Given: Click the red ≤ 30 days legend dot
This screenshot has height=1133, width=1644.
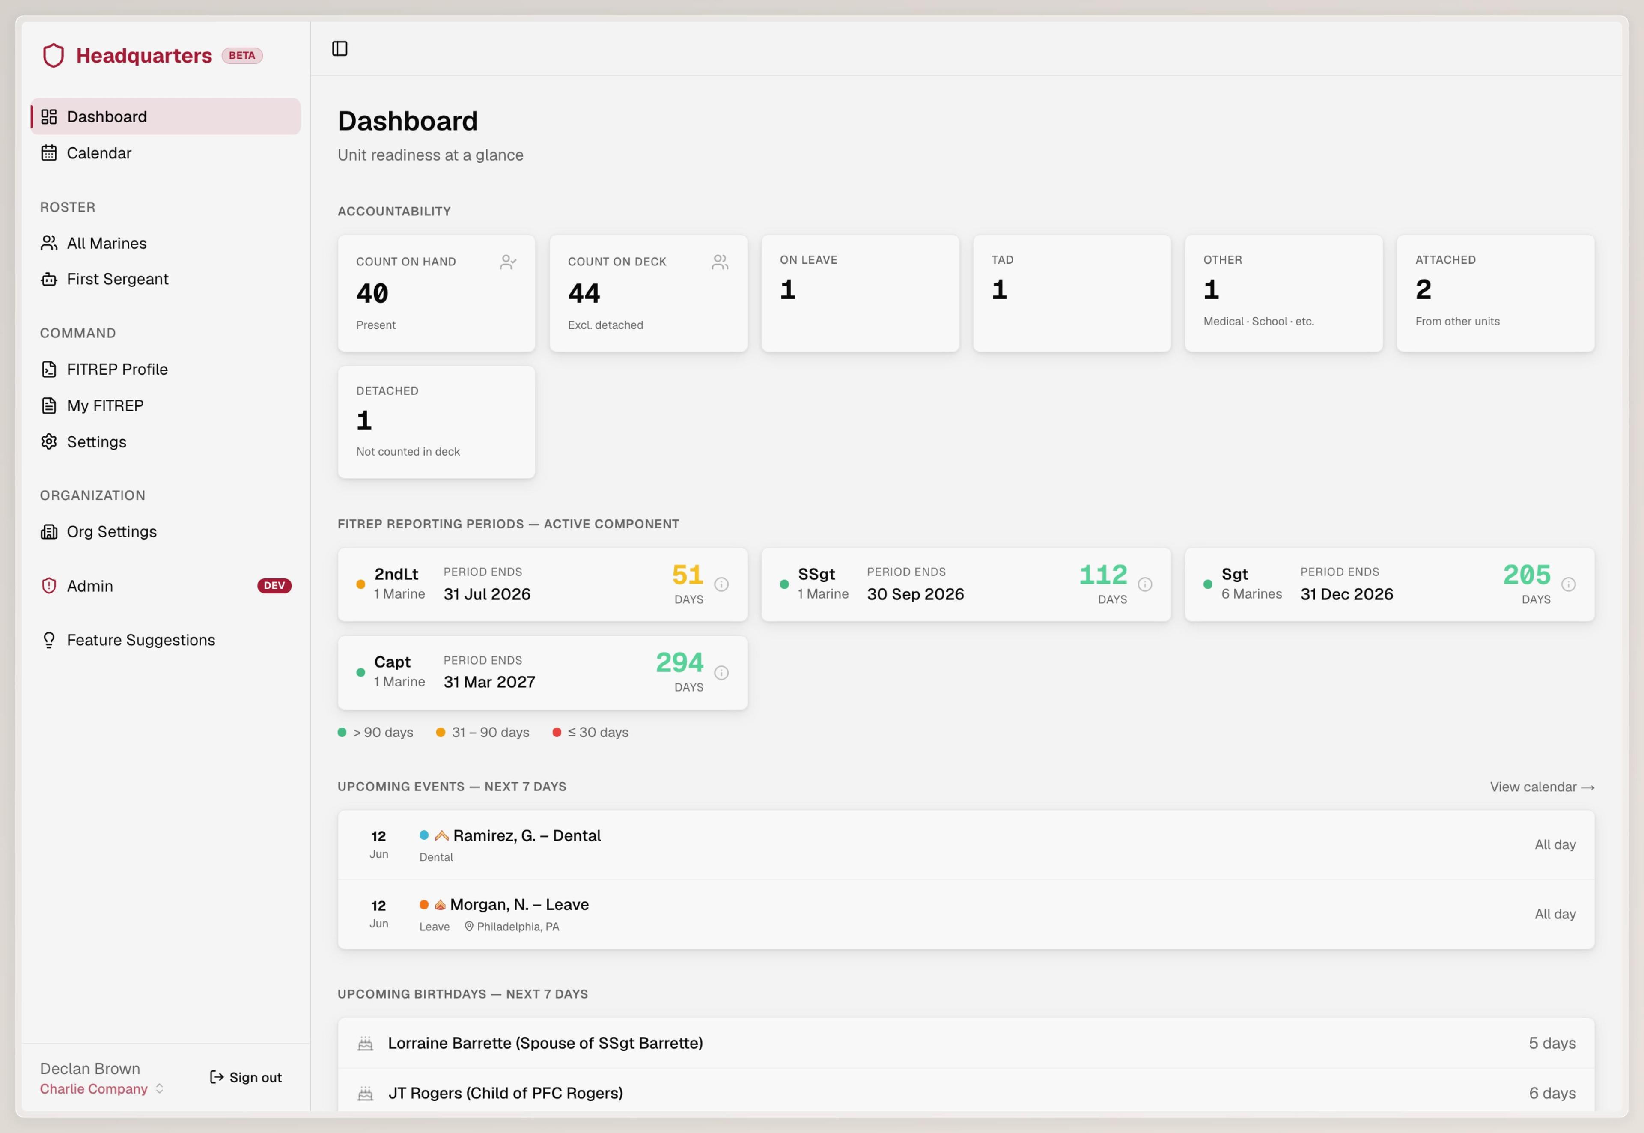Looking at the screenshot, I should pos(557,732).
